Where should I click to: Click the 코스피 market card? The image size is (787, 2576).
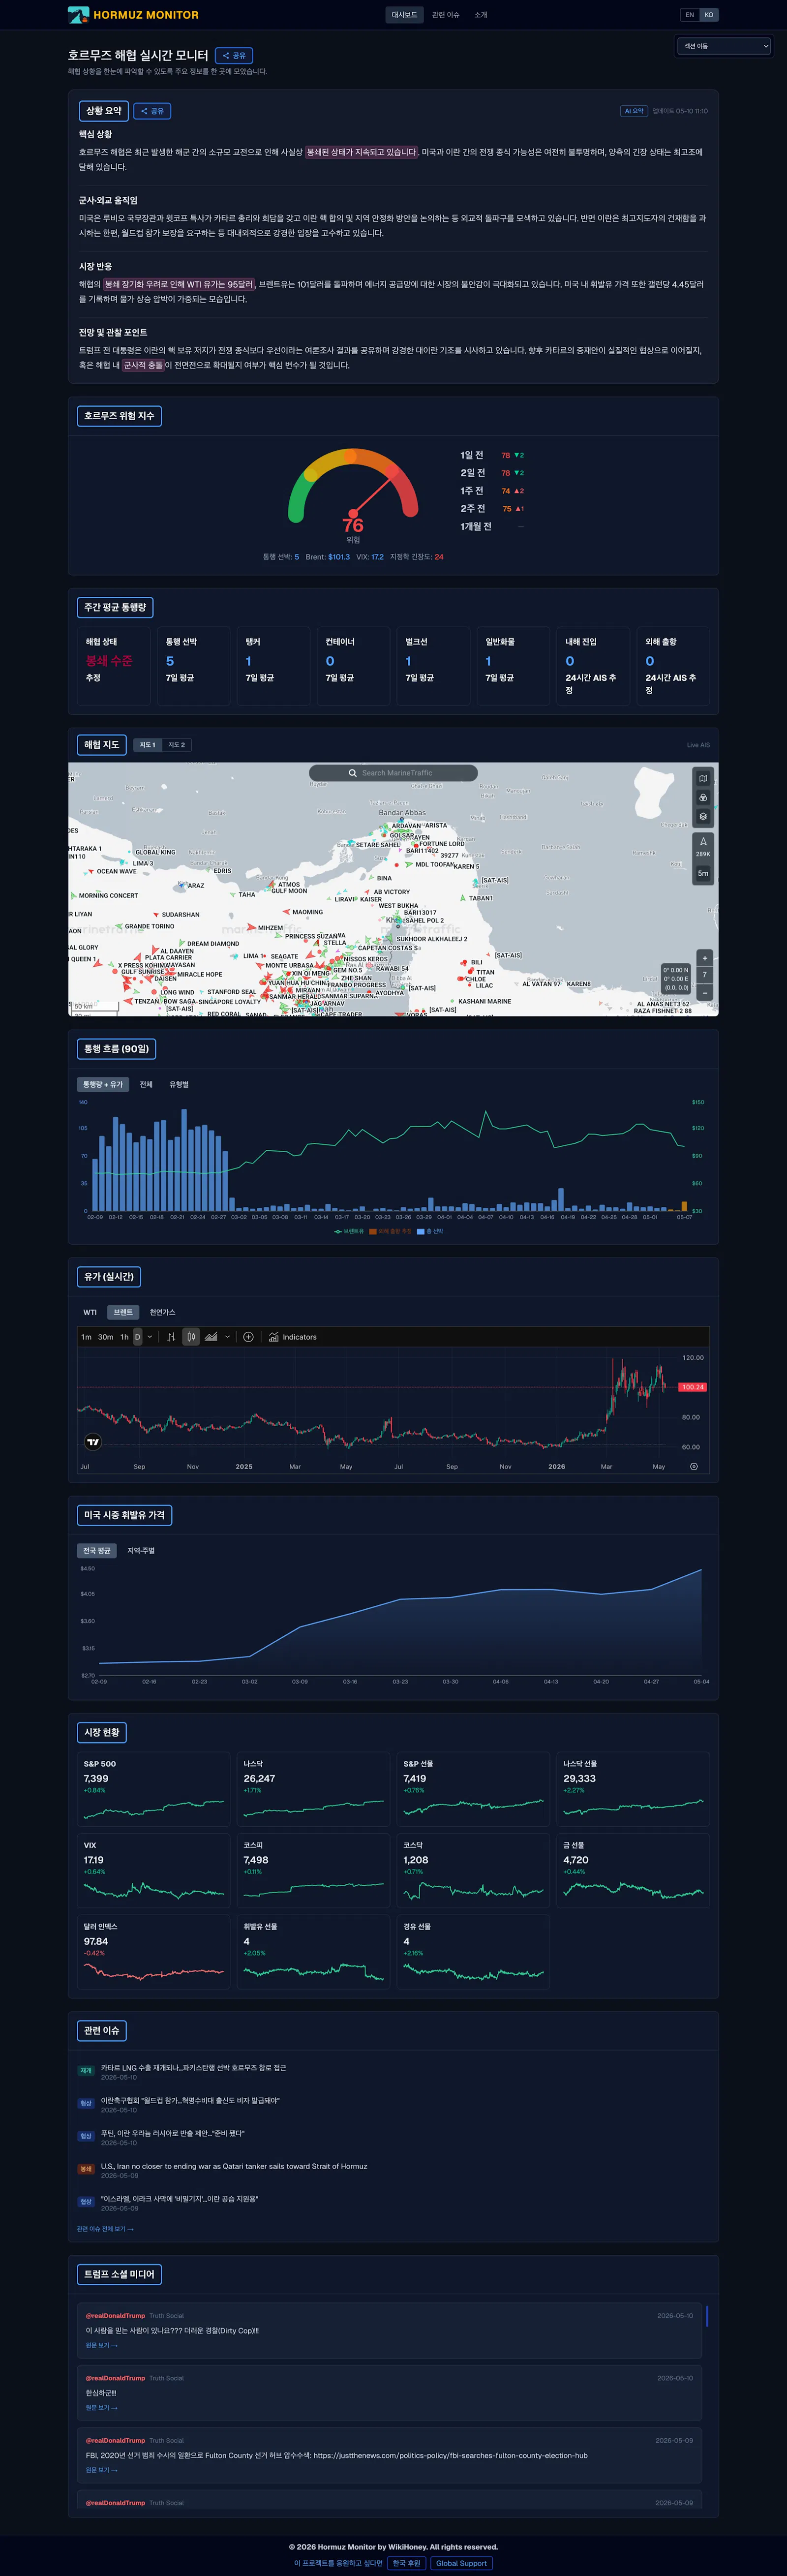coord(313,1871)
